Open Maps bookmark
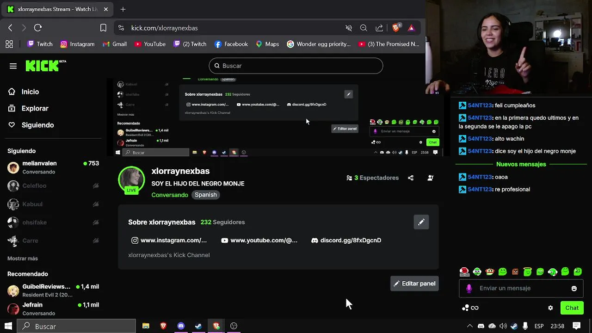 tap(267, 44)
